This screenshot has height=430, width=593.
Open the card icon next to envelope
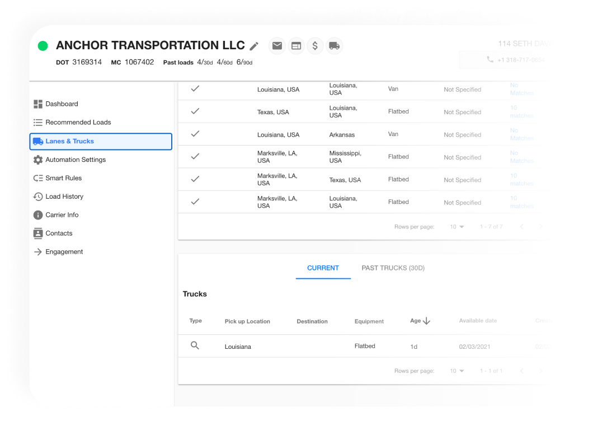296,46
